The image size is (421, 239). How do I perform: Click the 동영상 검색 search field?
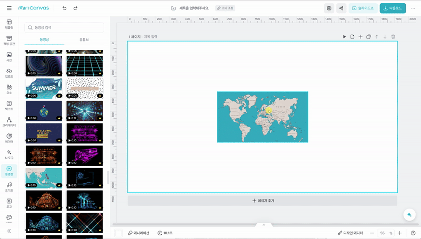64,27
